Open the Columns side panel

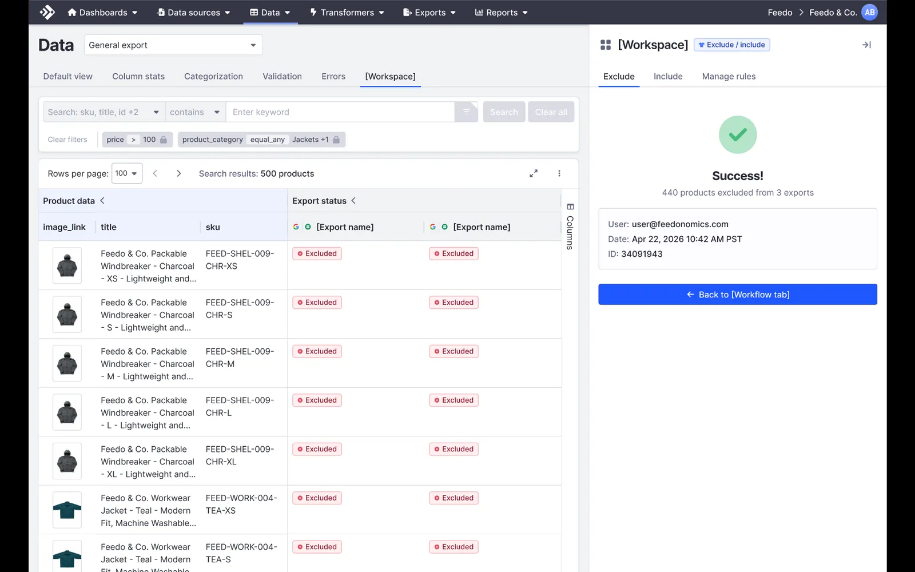[570, 227]
